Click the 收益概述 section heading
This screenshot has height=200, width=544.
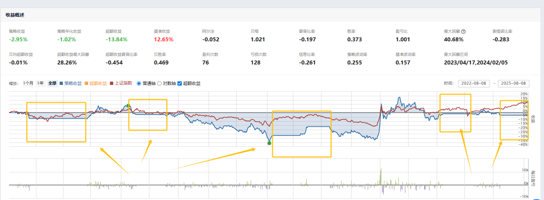pos(15,15)
